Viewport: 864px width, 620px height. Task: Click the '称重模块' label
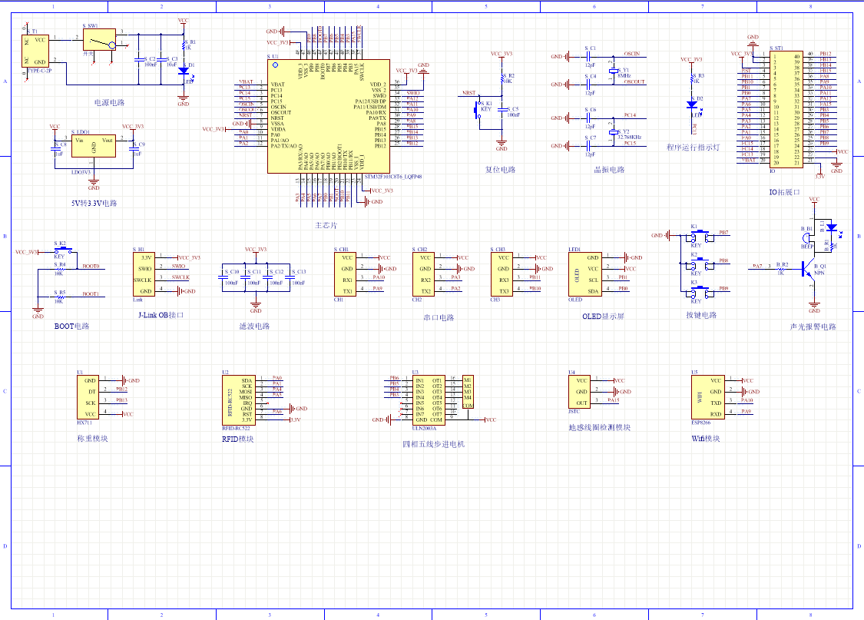[x=93, y=439]
